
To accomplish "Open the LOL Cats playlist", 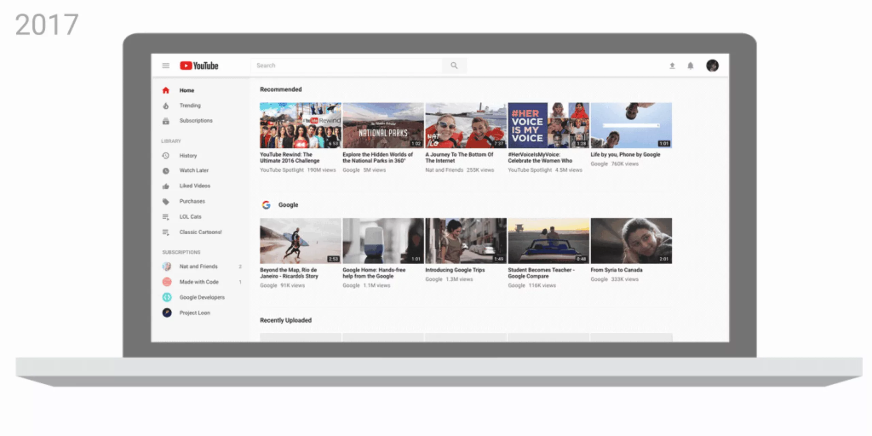I will (190, 217).
